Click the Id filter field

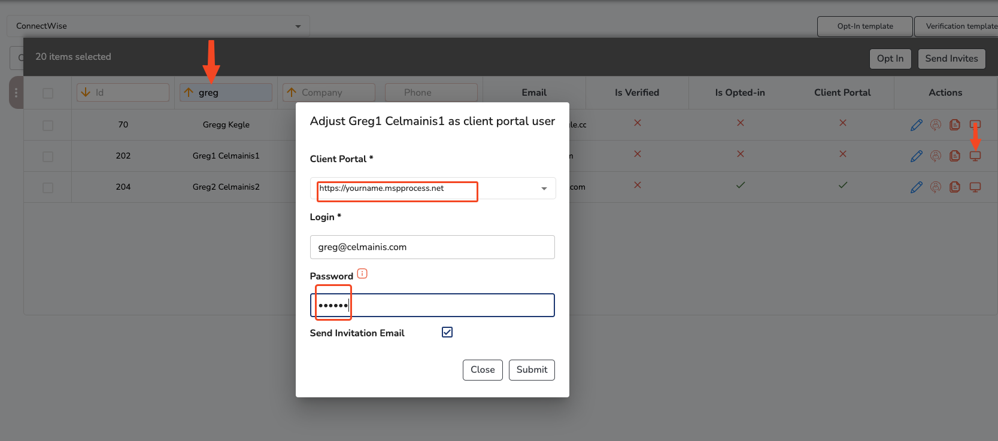point(123,92)
